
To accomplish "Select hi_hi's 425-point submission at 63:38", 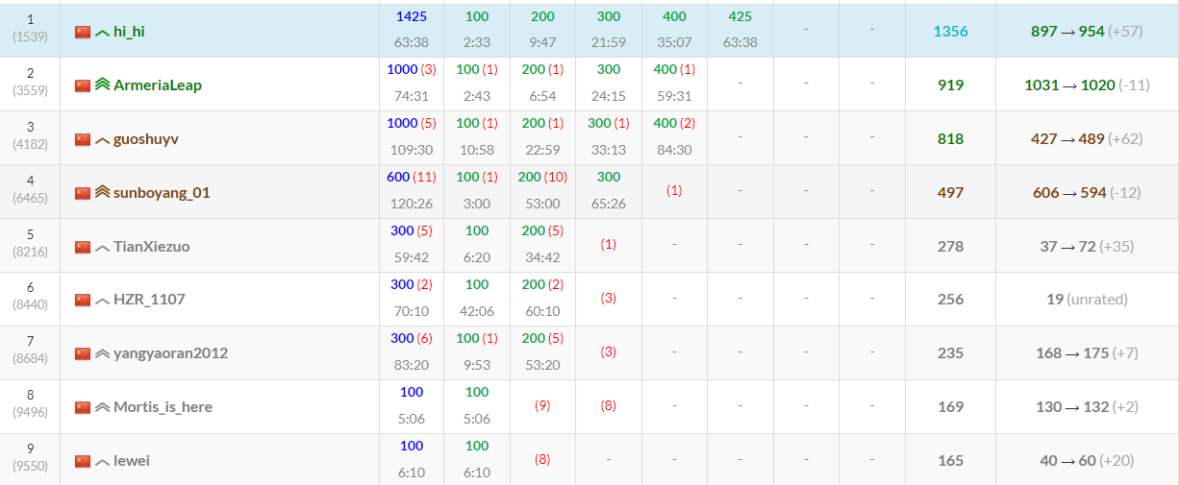I will (x=740, y=30).
